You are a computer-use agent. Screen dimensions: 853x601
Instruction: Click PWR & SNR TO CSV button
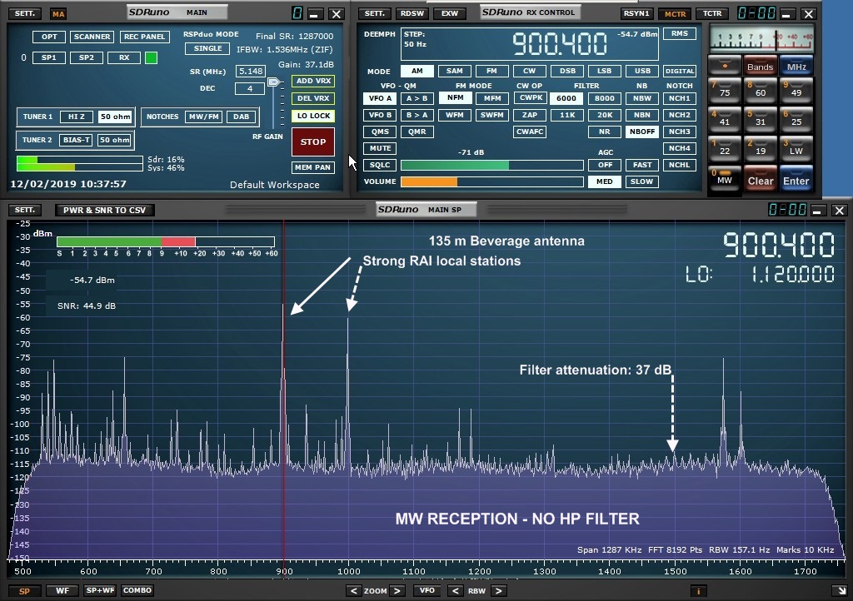coord(104,211)
